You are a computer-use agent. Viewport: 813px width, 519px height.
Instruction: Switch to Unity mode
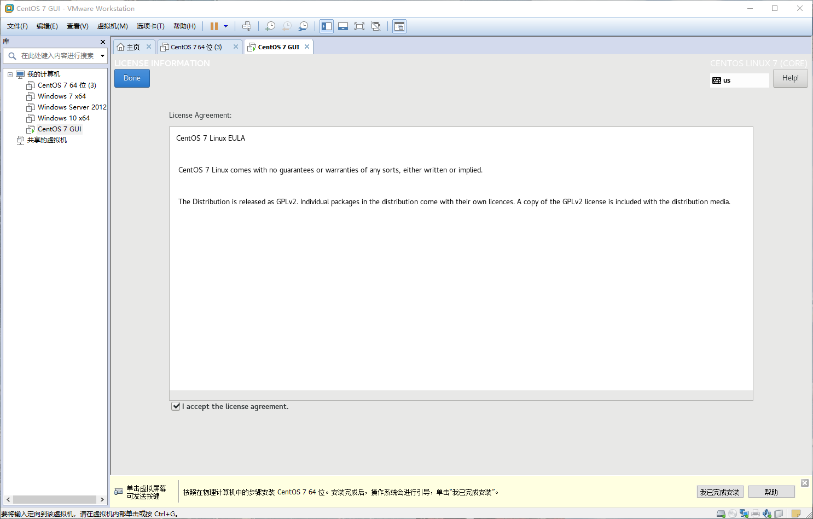click(x=376, y=26)
